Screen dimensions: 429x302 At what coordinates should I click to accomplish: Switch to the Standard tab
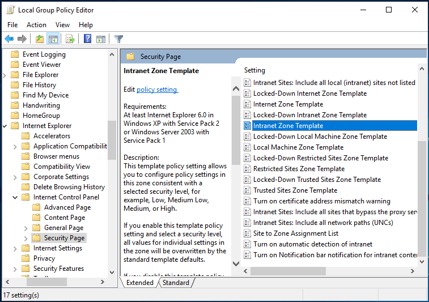(176, 283)
